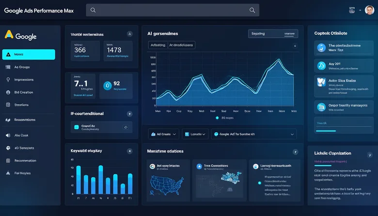The image size is (378, 216).
Task: Click icon on USA map card header
Action: 152,167
